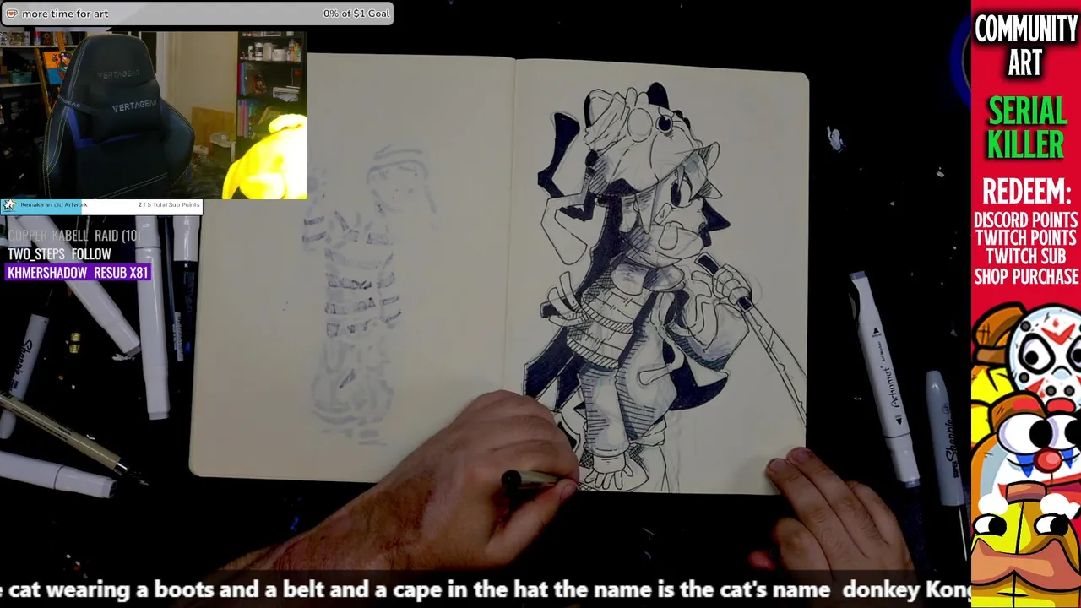Screen dimensions: 1081x608
Task: Click the SERIAL KILLER theme title
Action: [1026, 128]
